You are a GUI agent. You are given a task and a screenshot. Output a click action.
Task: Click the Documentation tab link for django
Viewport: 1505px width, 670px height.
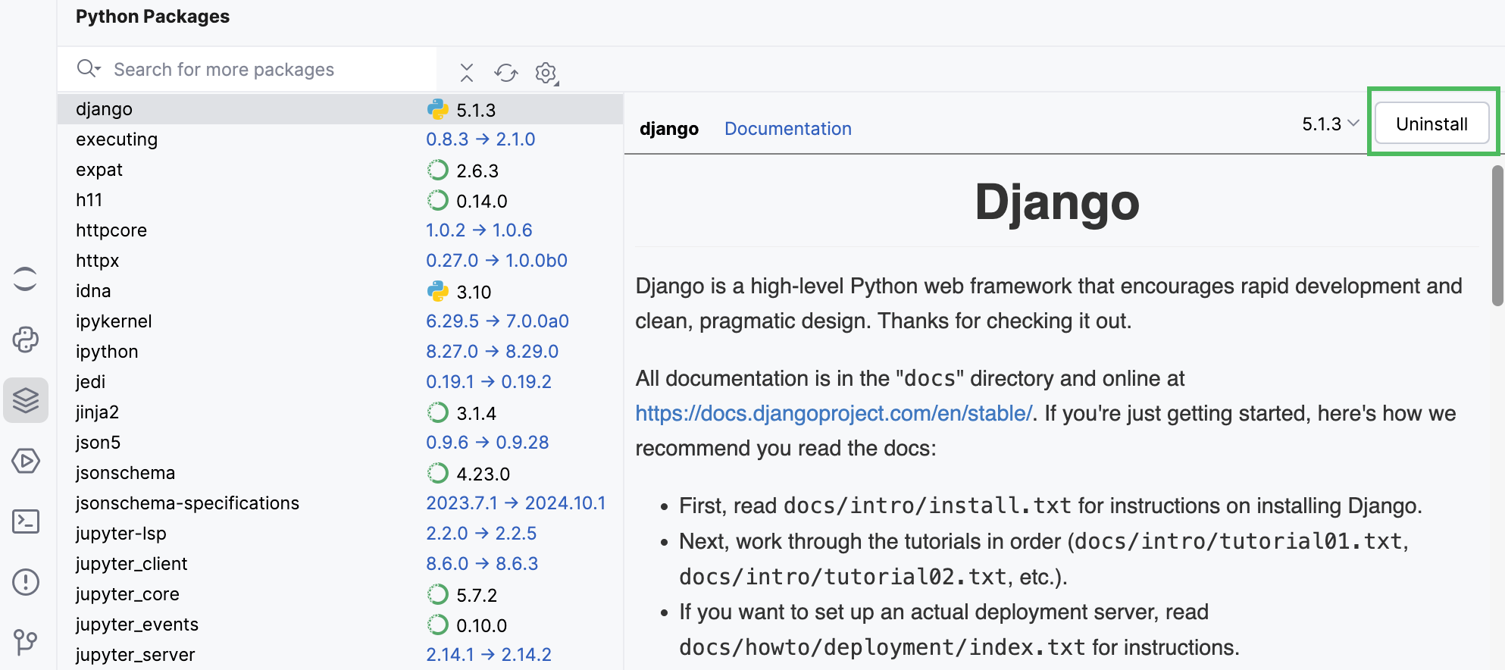click(x=787, y=129)
